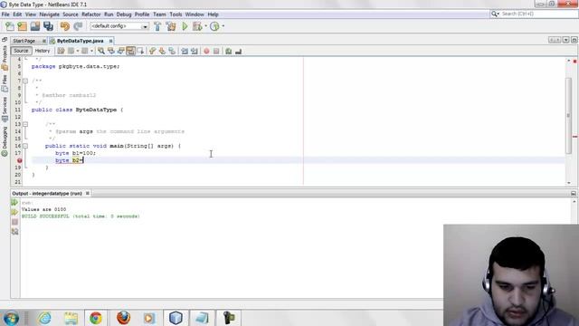This screenshot has height=326, width=579.
Task: Collapse the main method fold at line 16
Action: [25, 146]
